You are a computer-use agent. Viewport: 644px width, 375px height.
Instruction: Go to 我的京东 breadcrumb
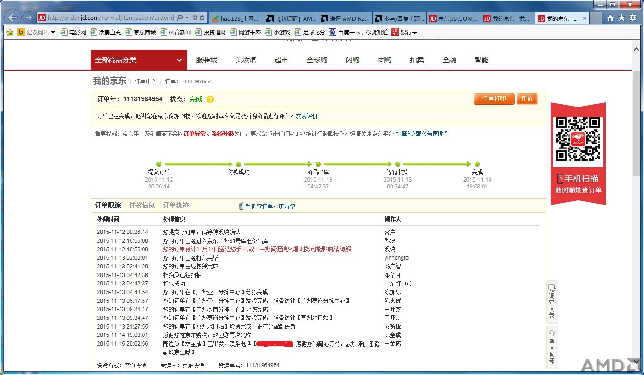[x=109, y=81]
